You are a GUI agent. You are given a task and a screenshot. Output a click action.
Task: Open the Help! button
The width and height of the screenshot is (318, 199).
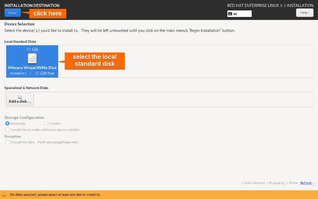[305, 13]
